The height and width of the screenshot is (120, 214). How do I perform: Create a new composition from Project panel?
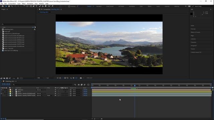click(7, 78)
